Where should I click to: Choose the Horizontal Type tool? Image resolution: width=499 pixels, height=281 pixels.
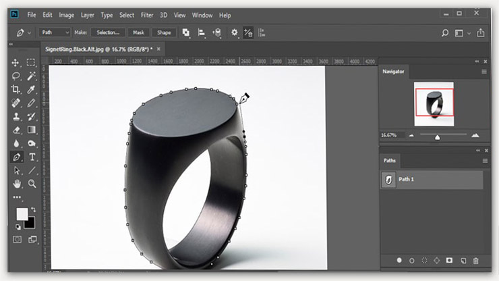coord(31,157)
